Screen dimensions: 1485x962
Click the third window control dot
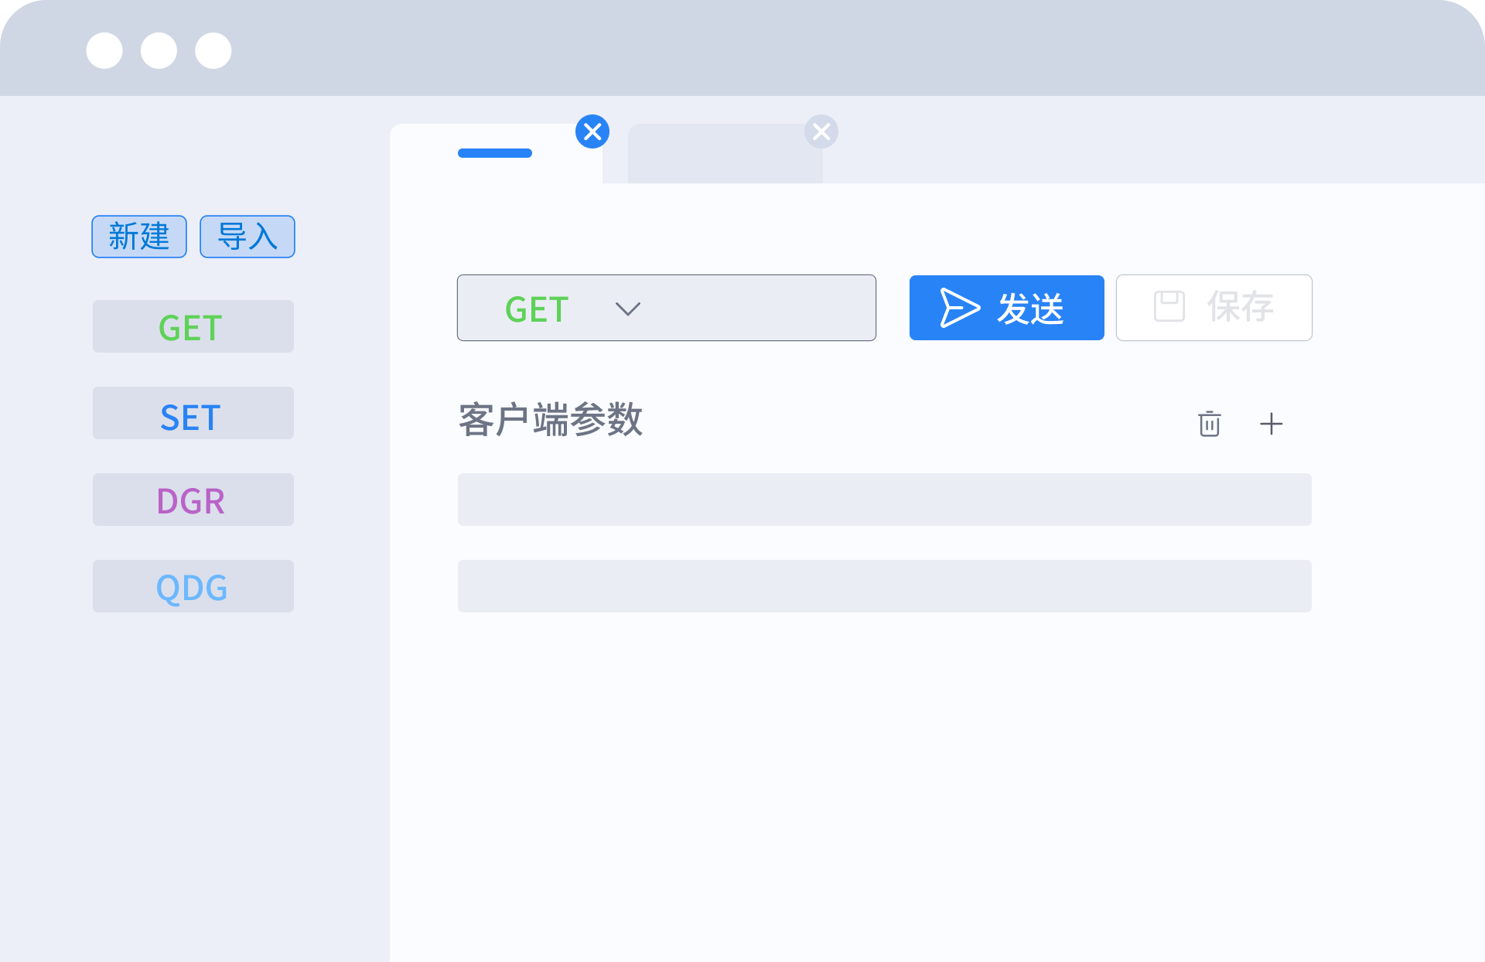[213, 51]
